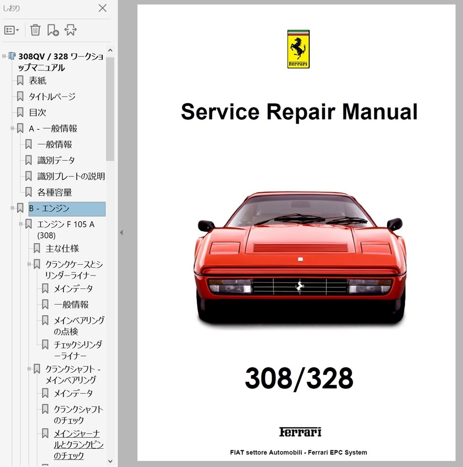Select the B - エンジン bookmark

point(67,209)
